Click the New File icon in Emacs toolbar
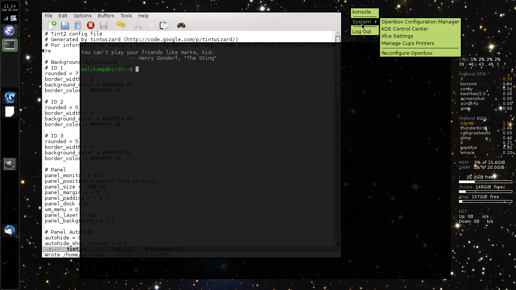This screenshot has width=516, height=290. point(52,25)
